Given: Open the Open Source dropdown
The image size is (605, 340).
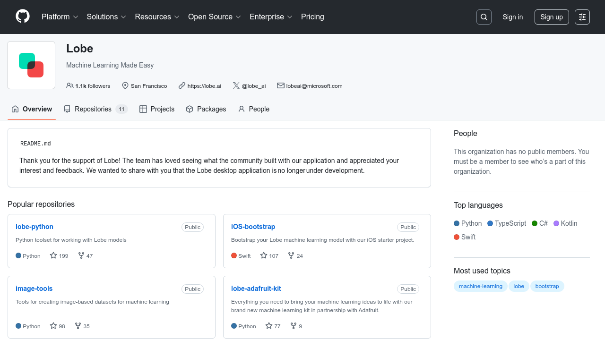Looking at the screenshot, I should click(x=215, y=17).
